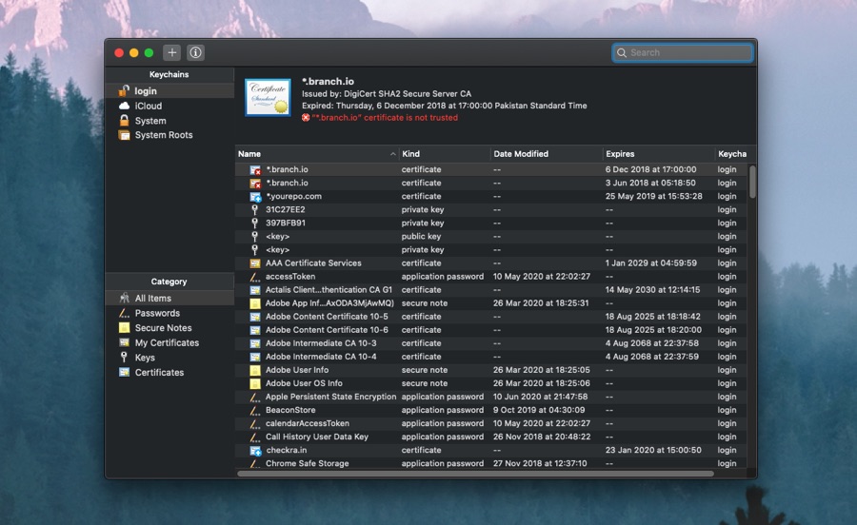
Task: Select Adobe Content Certificate 10-5
Action: click(x=490, y=317)
